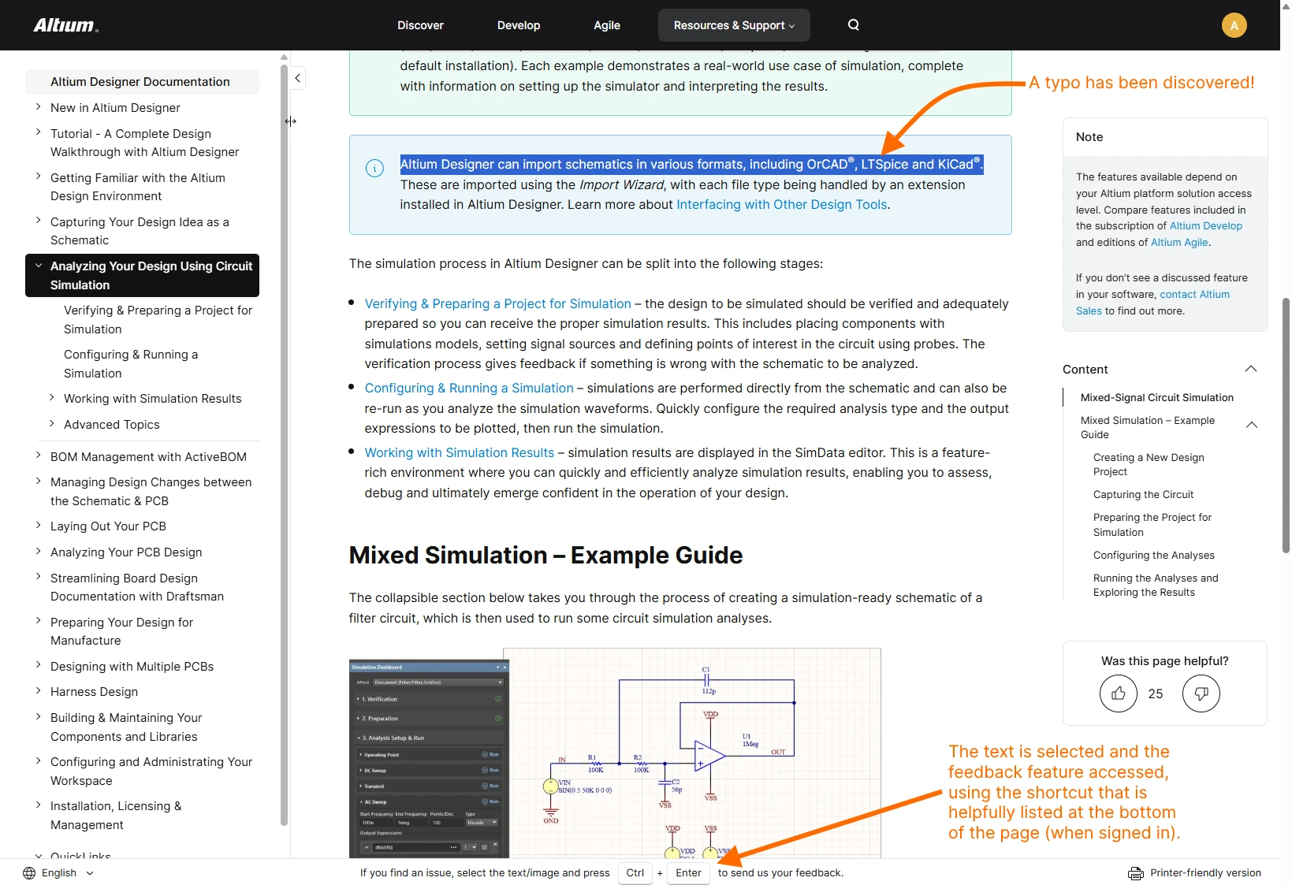Follow Configuring & Running a Simulation body link

(469, 389)
